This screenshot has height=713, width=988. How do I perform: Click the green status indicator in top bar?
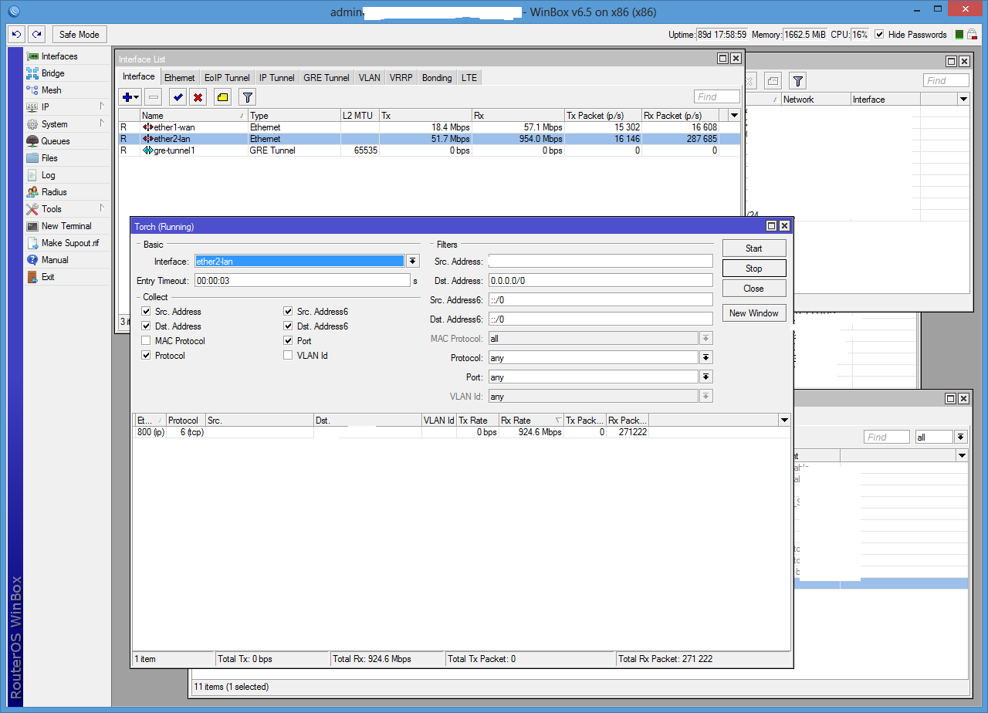pos(959,35)
